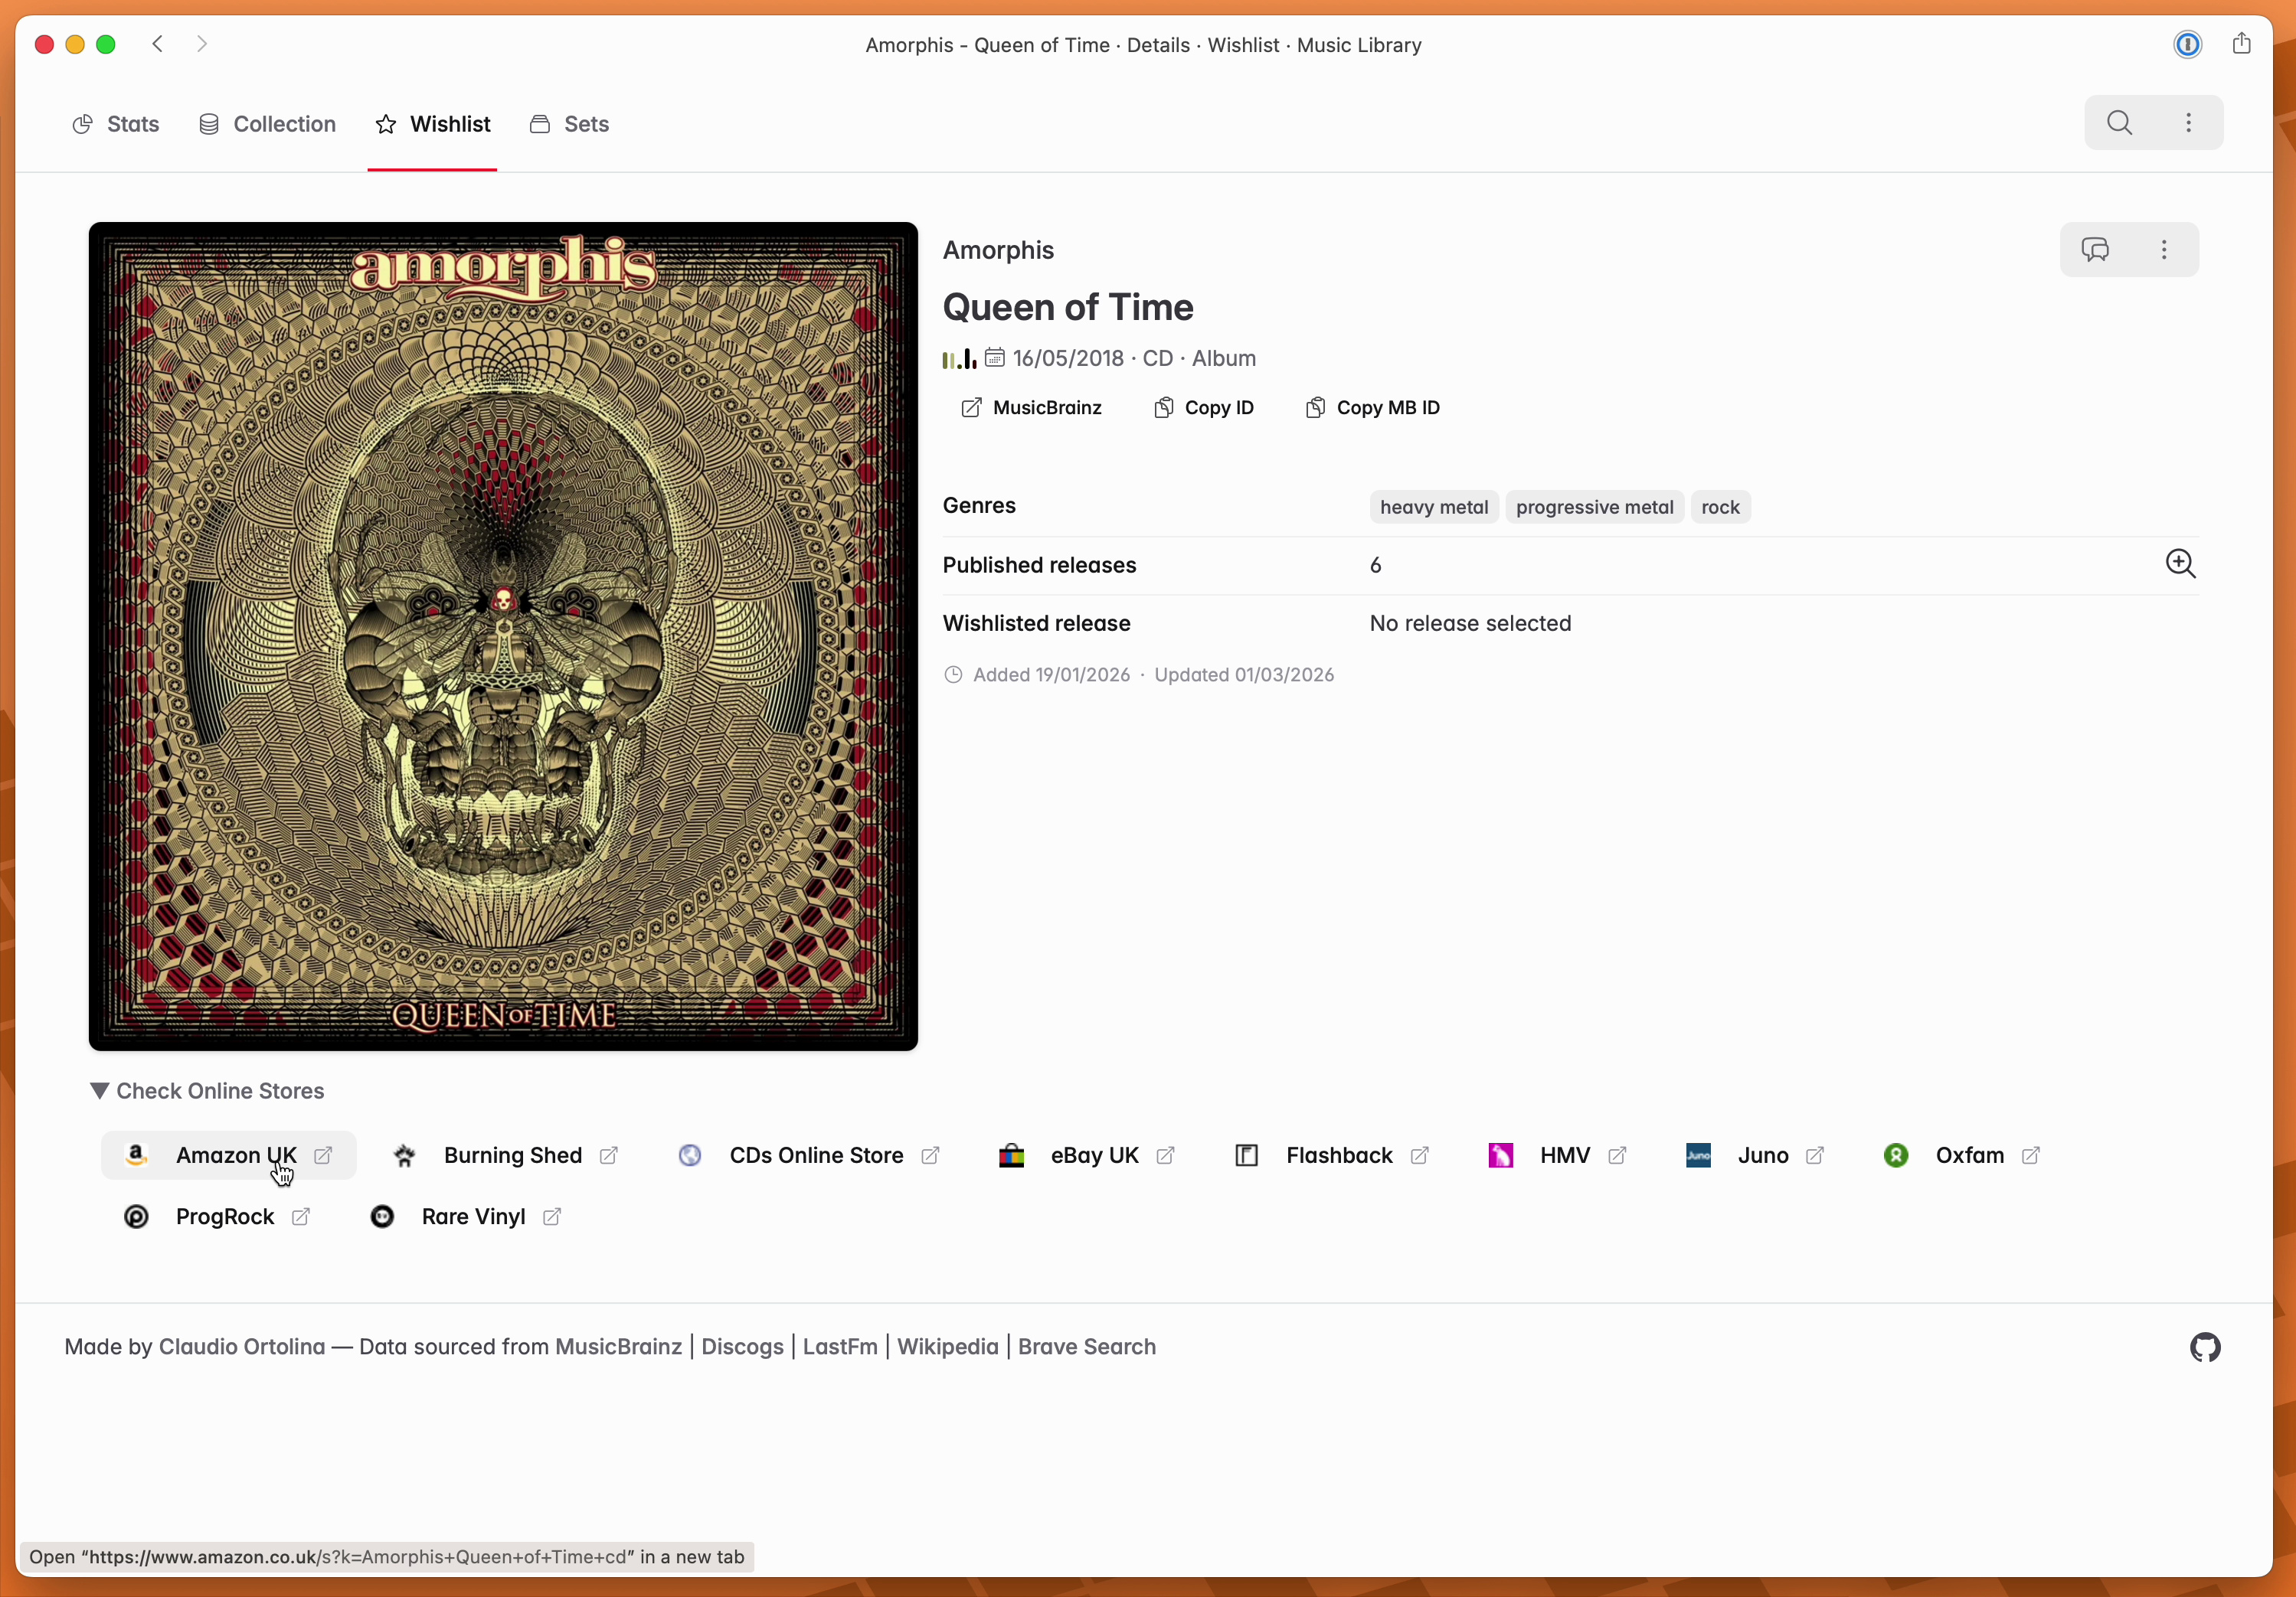Screen dimensions: 2296x1597
Task: Click the rating bars icon before date
Action: (959, 358)
